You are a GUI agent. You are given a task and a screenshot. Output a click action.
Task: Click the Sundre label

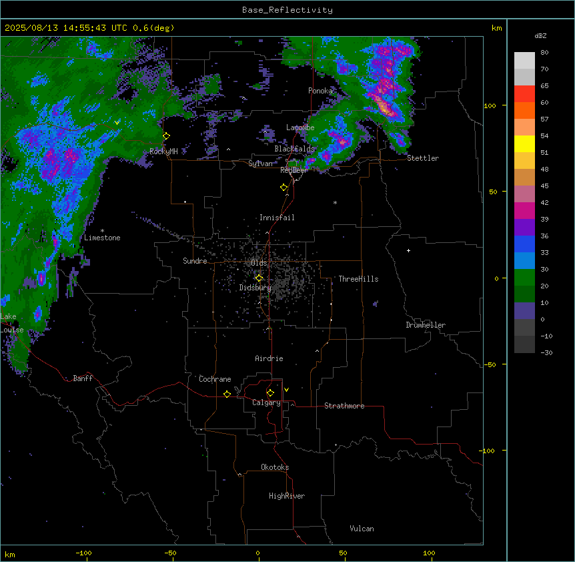195,261
